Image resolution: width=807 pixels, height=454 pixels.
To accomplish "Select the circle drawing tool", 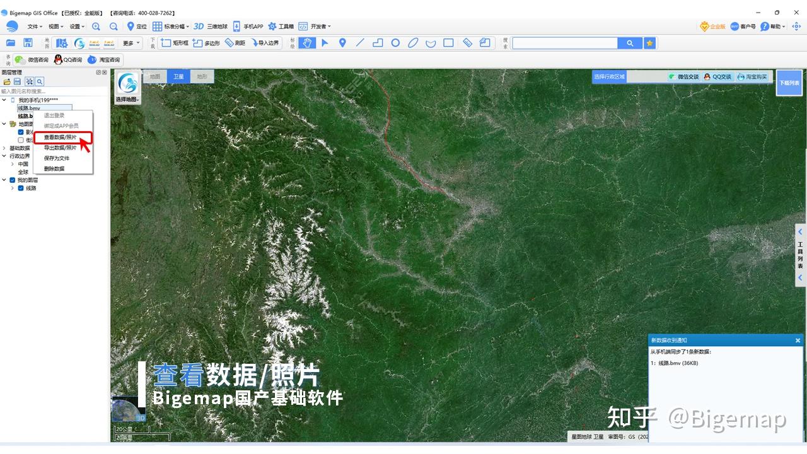I will [395, 43].
